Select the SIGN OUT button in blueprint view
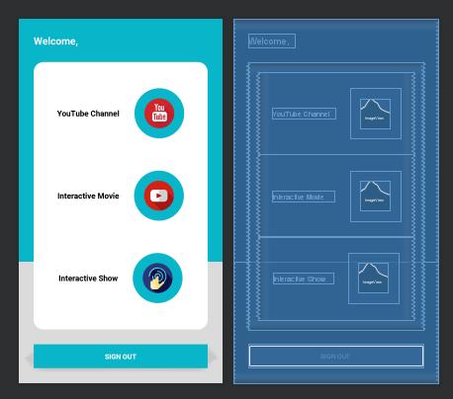This screenshot has width=453, height=399. click(x=336, y=356)
